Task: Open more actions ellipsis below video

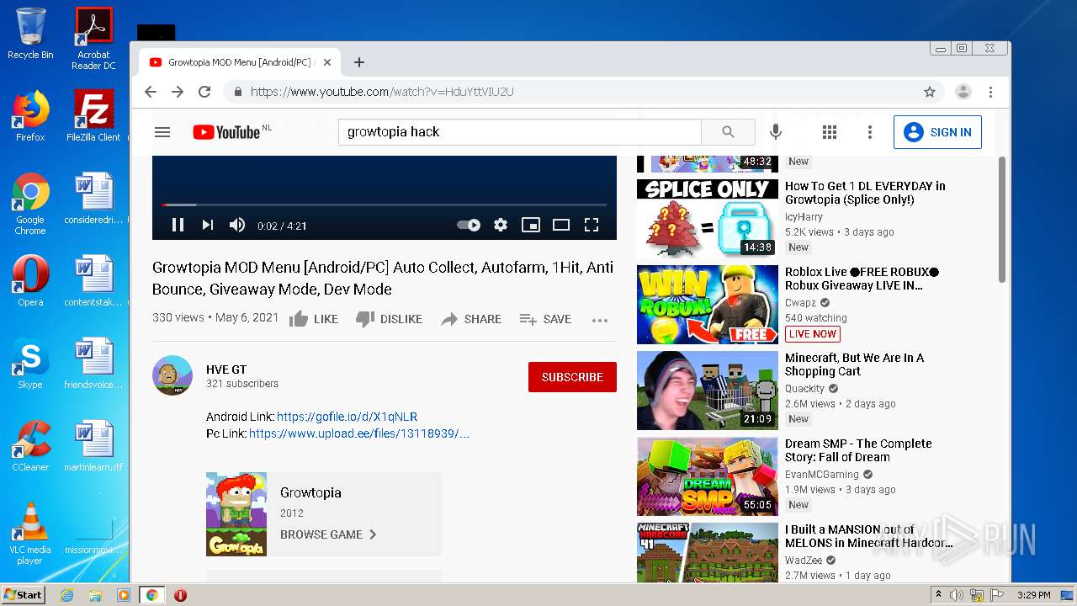Action: click(x=600, y=320)
